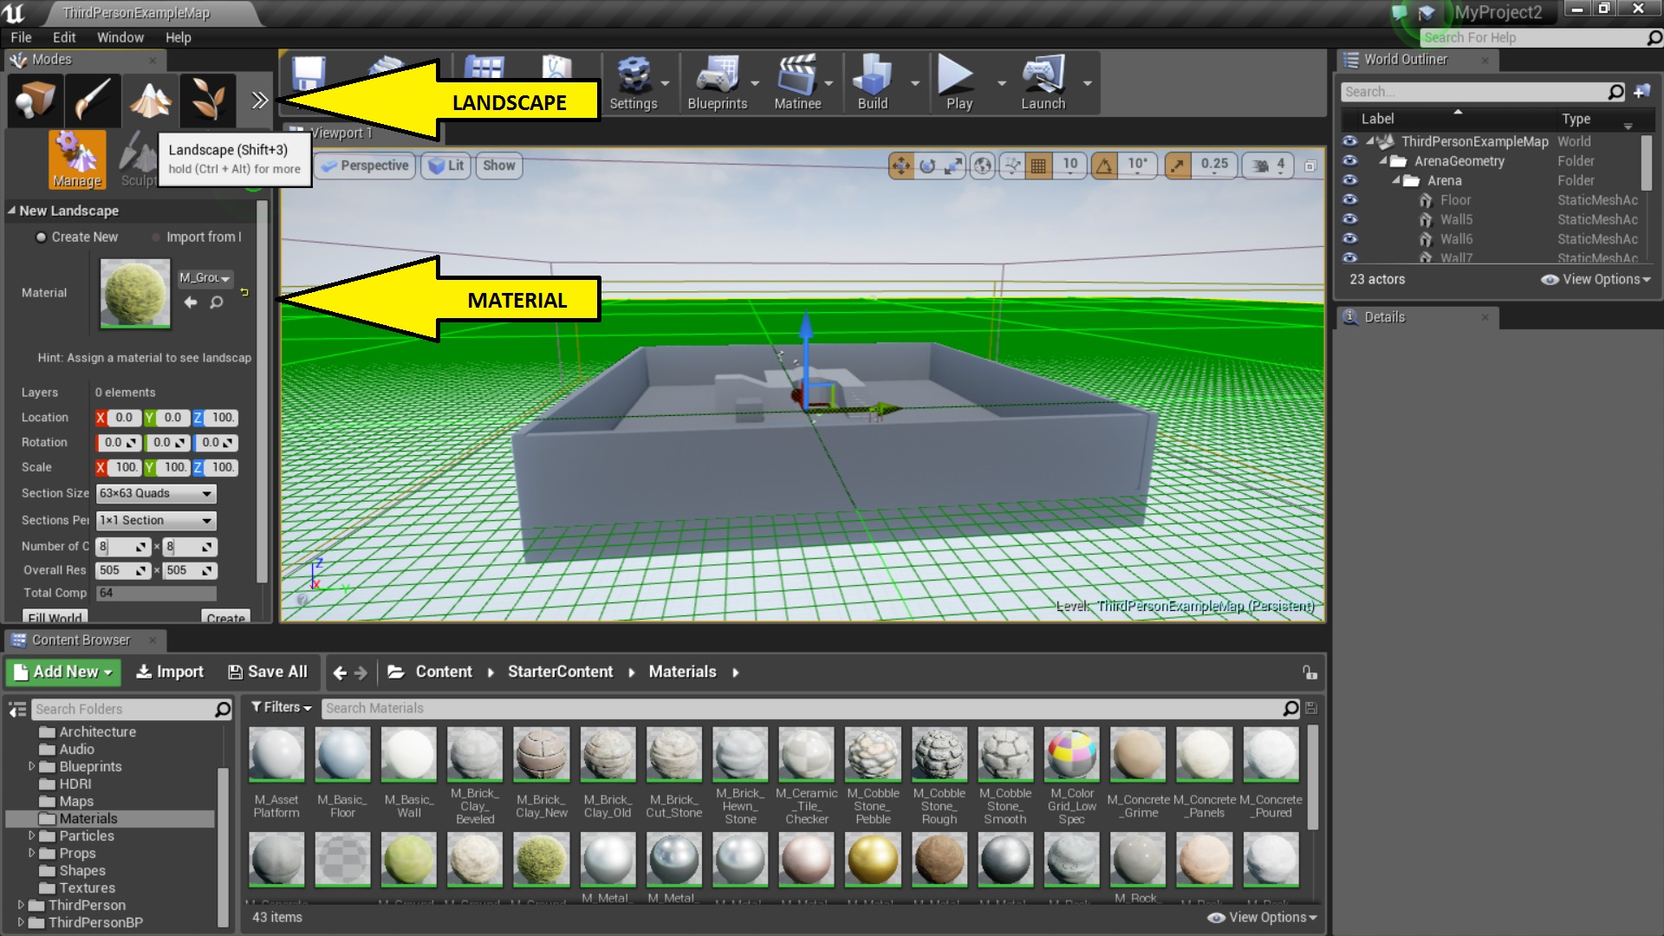Maximize or restore the viewport icon
Image resolution: width=1664 pixels, height=936 pixels.
(x=1310, y=166)
